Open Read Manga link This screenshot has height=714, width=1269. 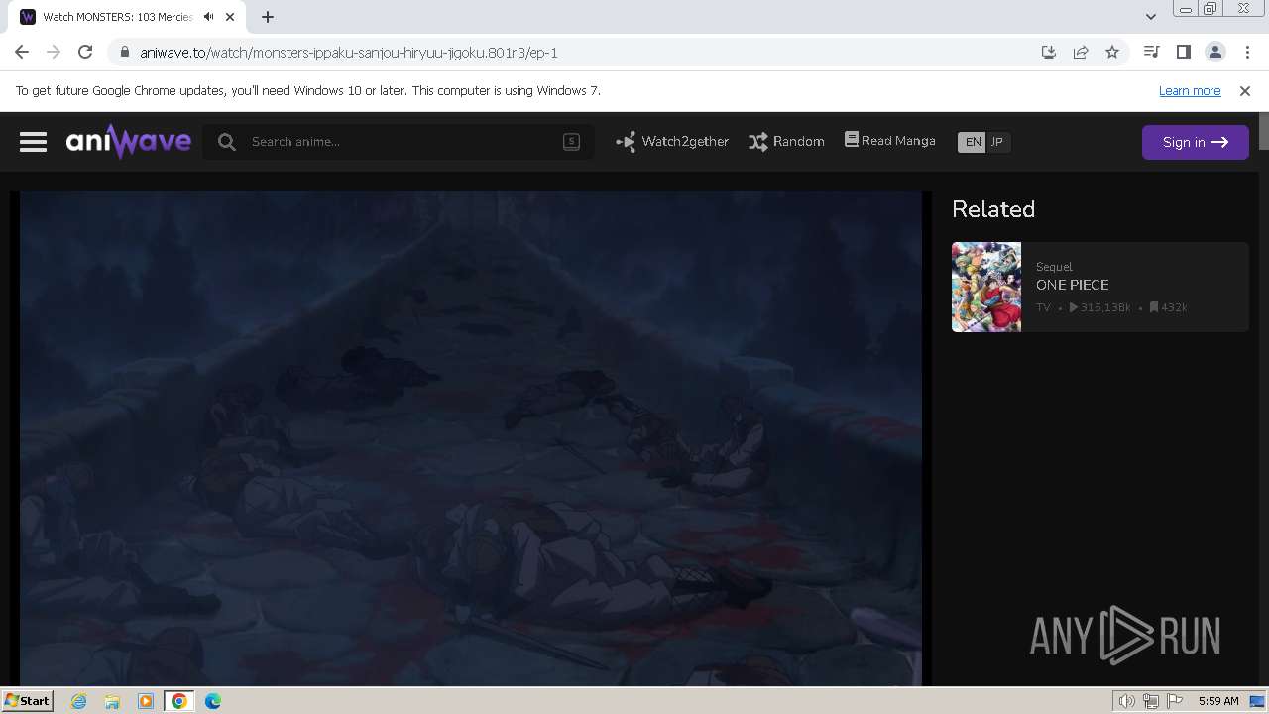coord(889,141)
